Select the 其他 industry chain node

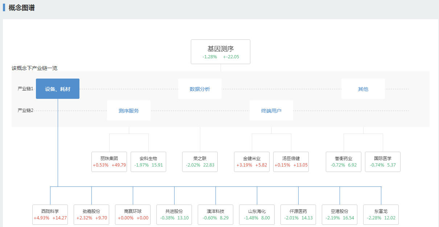(363, 89)
